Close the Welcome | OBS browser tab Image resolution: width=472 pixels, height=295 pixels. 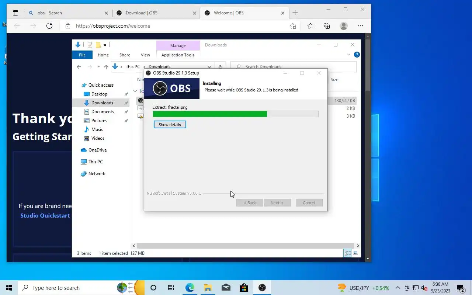[x=283, y=13]
